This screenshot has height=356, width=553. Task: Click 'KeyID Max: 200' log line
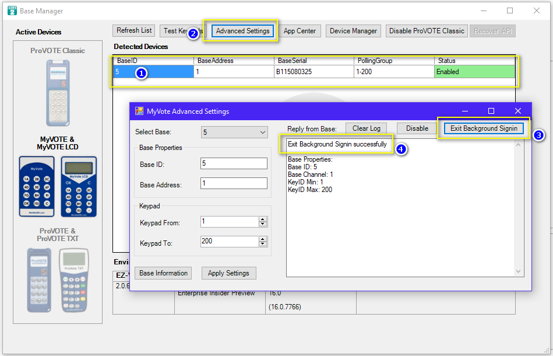310,190
